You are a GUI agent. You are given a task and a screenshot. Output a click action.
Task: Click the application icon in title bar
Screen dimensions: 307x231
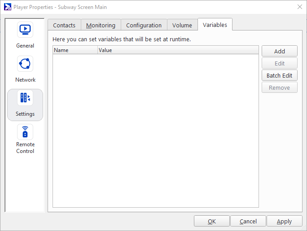(7, 7)
